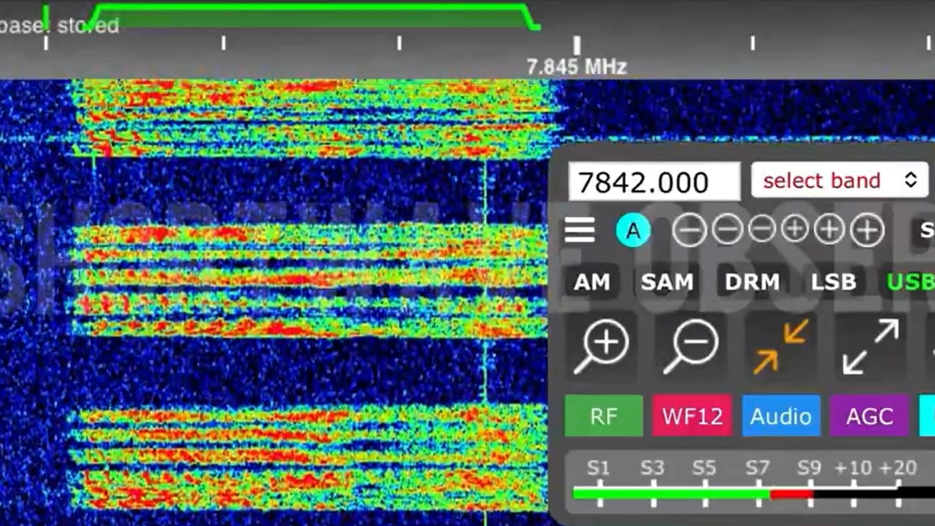Click the white outward arrows zoom icon
The image size is (935, 526).
point(870,347)
